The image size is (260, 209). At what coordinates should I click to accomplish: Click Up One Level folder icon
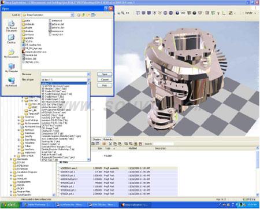84,15
